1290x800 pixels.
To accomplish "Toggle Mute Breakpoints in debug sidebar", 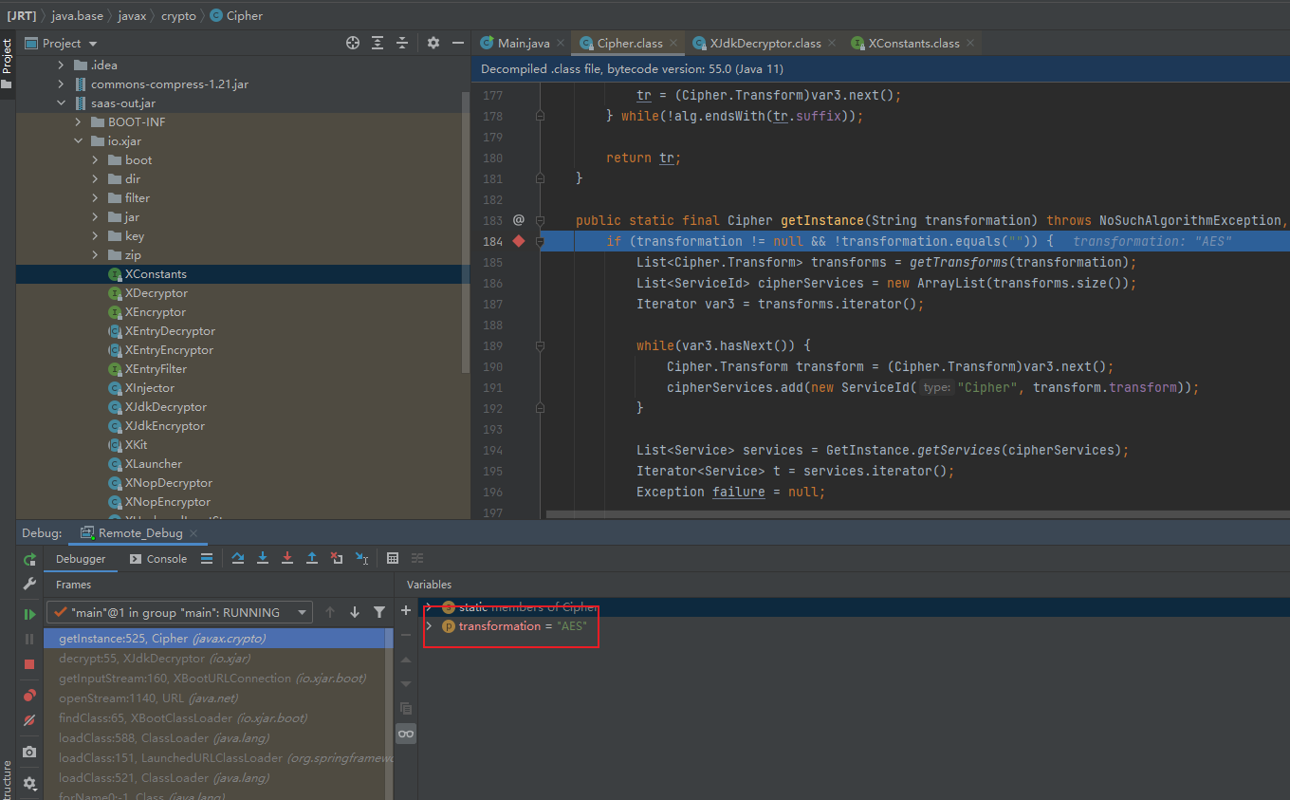I will point(29,721).
